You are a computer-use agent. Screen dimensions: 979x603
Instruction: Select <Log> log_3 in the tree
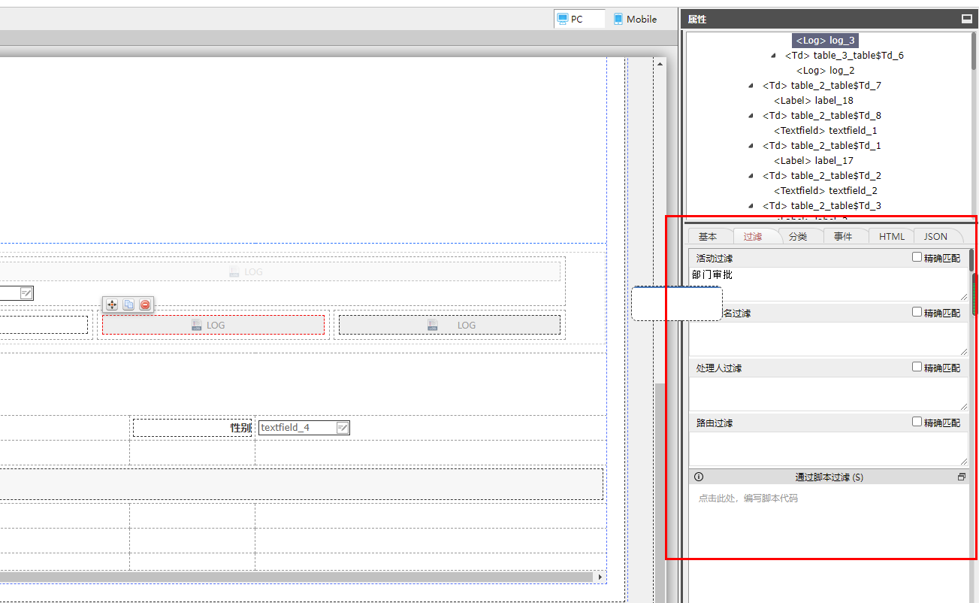tap(825, 41)
